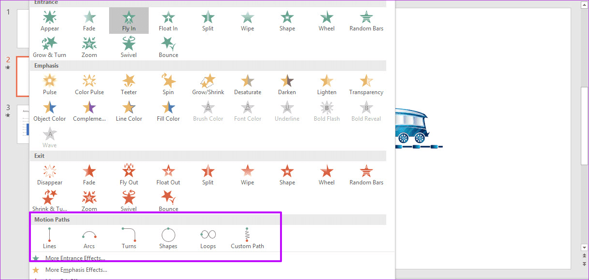Apply the Pulse emphasis effect
Viewport: 589px width, 280px height.
coord(50,84)
